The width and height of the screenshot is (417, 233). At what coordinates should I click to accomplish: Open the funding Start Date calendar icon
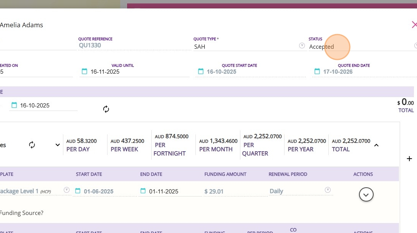point(78,191)
